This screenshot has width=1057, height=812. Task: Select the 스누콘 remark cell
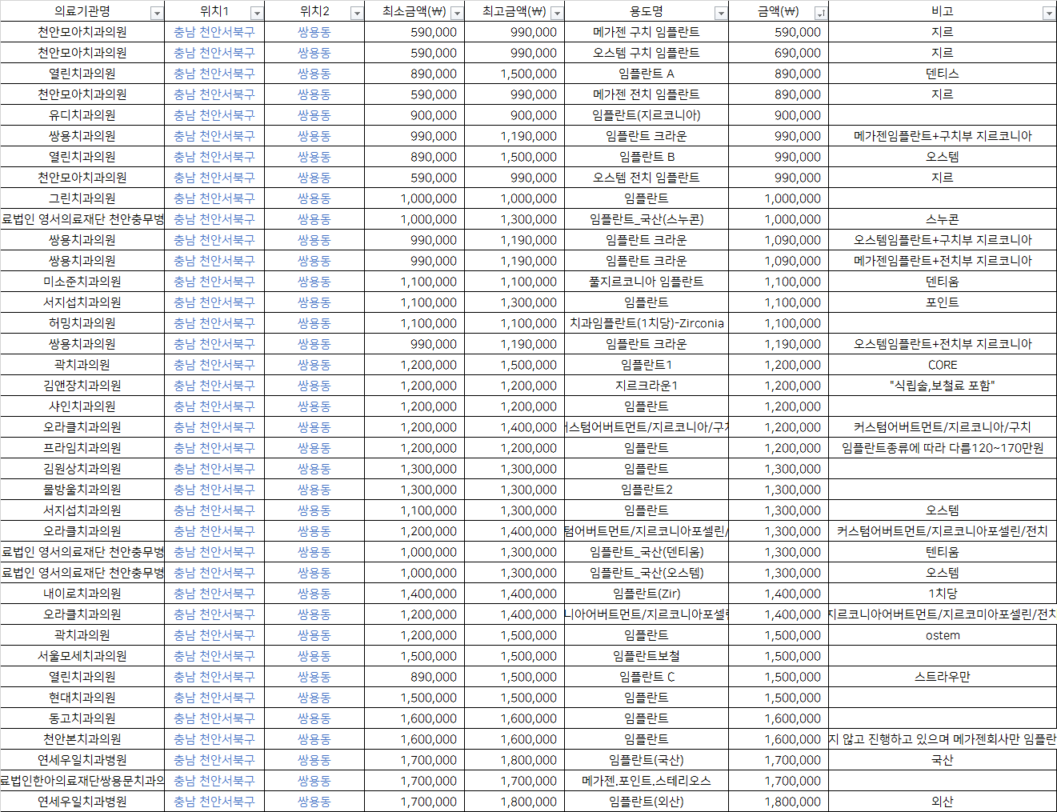(943, 219)
